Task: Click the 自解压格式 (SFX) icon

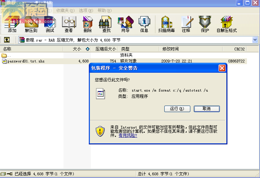Action: pos(227,24)
